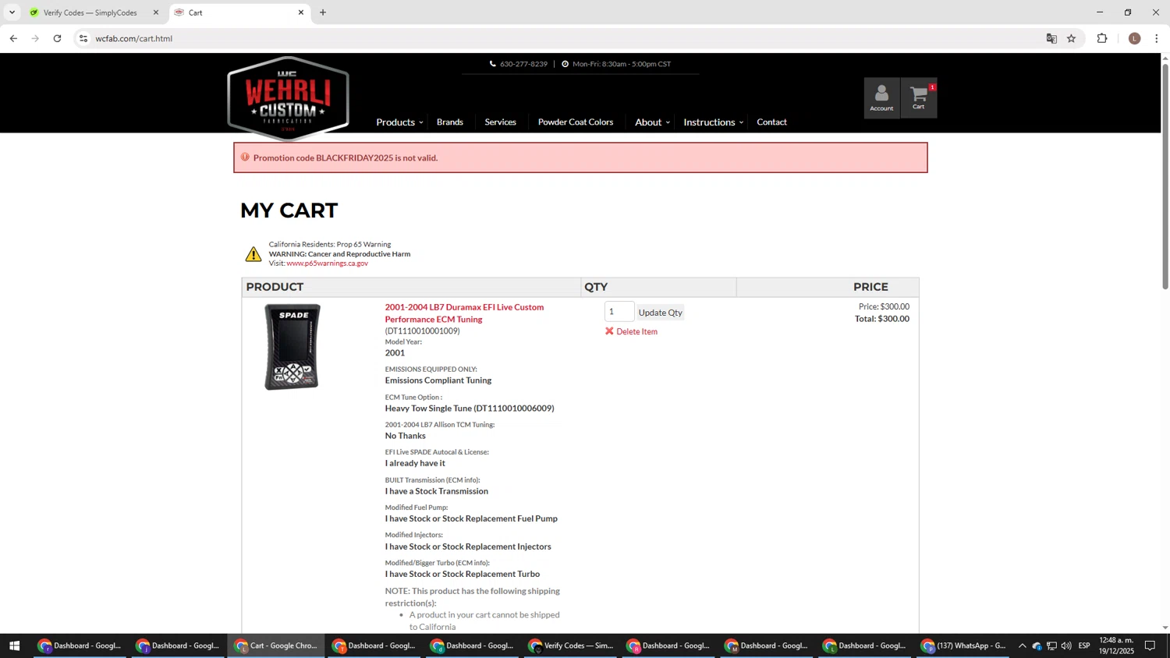Click the phone number 630-277-8239
The height and width of the screenshot is (658, 1170).
[x=523, y=64]
